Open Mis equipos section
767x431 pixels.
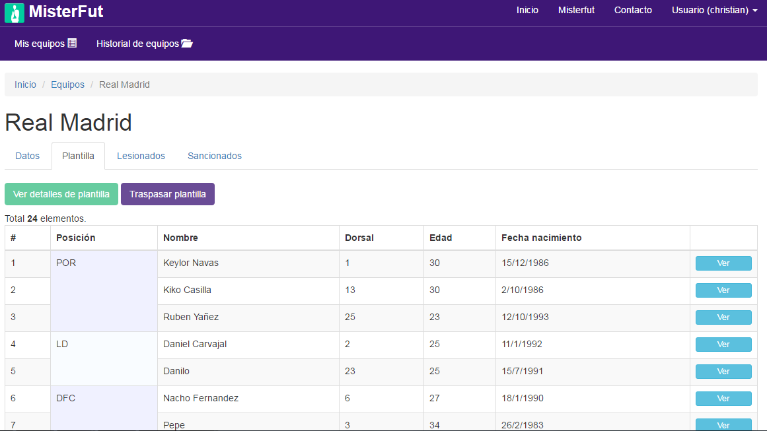click(46, 44)
